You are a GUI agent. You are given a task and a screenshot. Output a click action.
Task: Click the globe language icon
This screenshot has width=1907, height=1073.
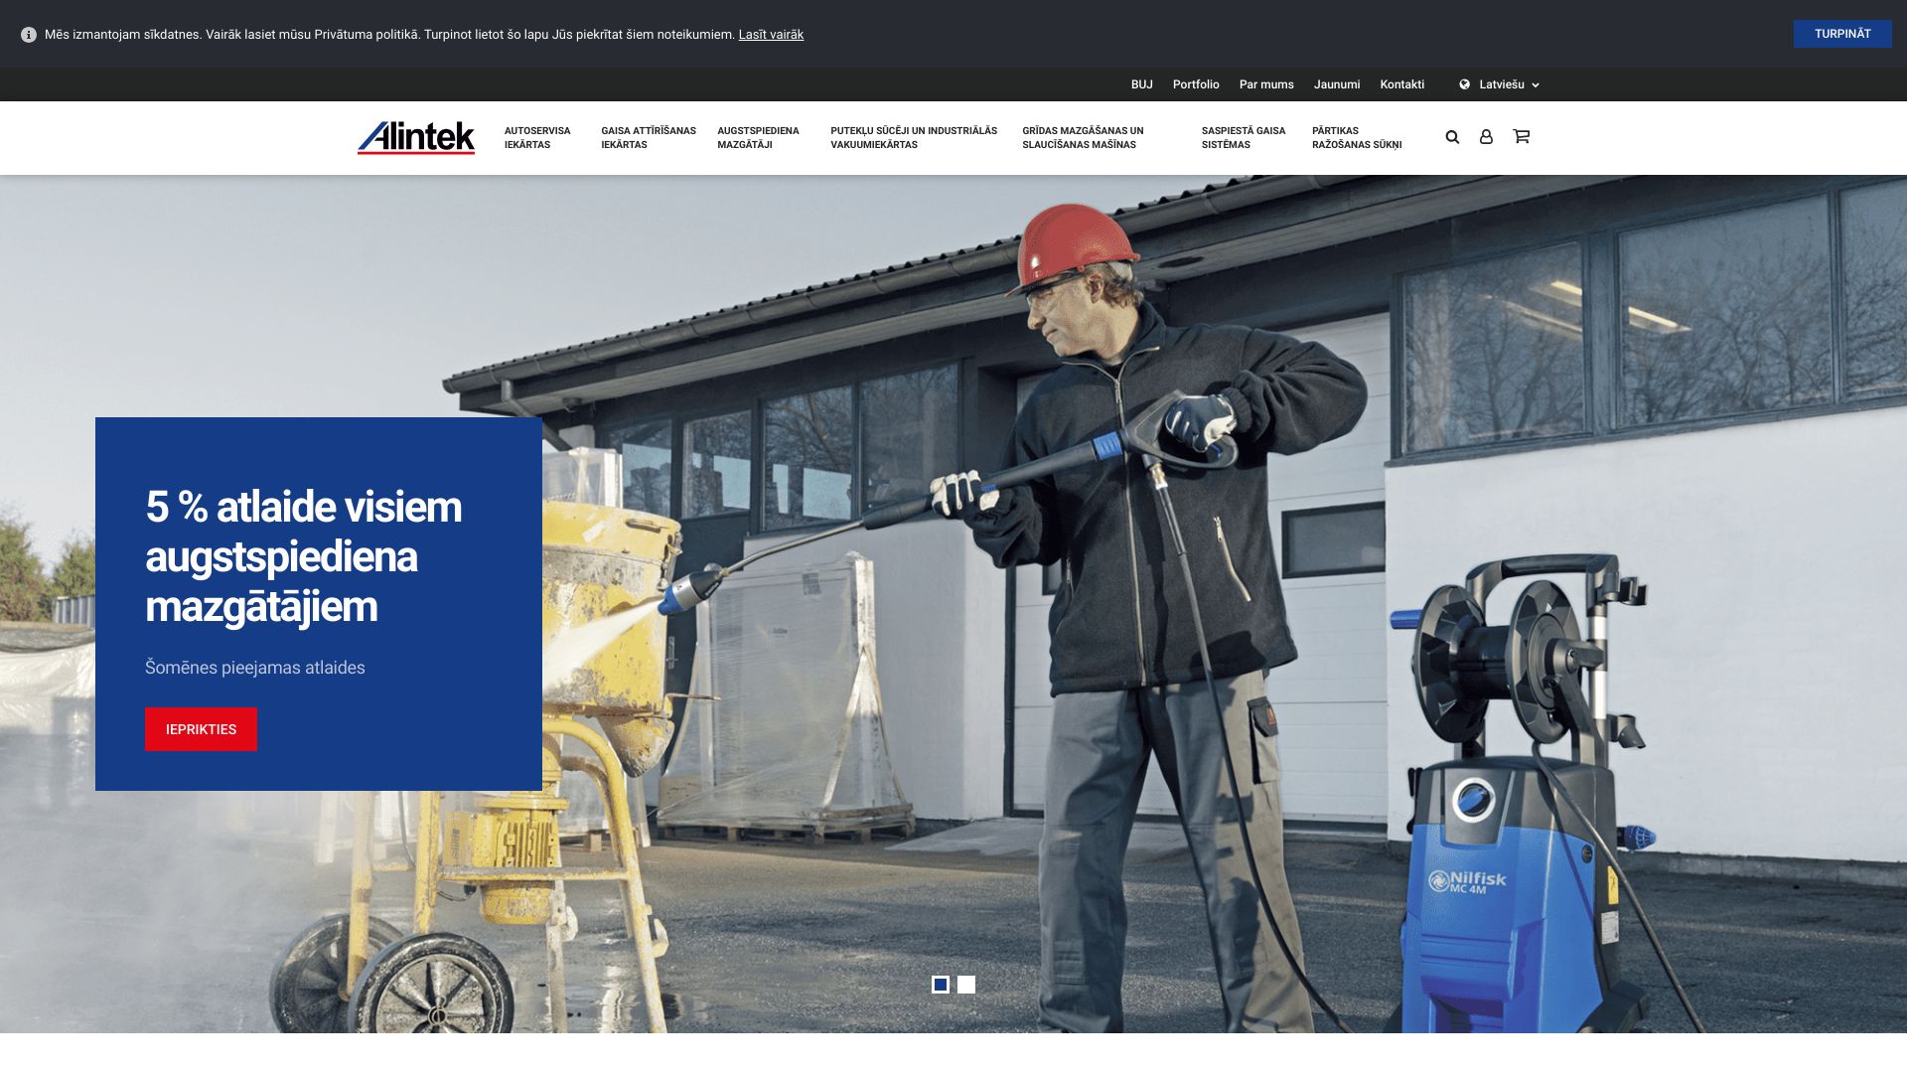pos(1464,84)
